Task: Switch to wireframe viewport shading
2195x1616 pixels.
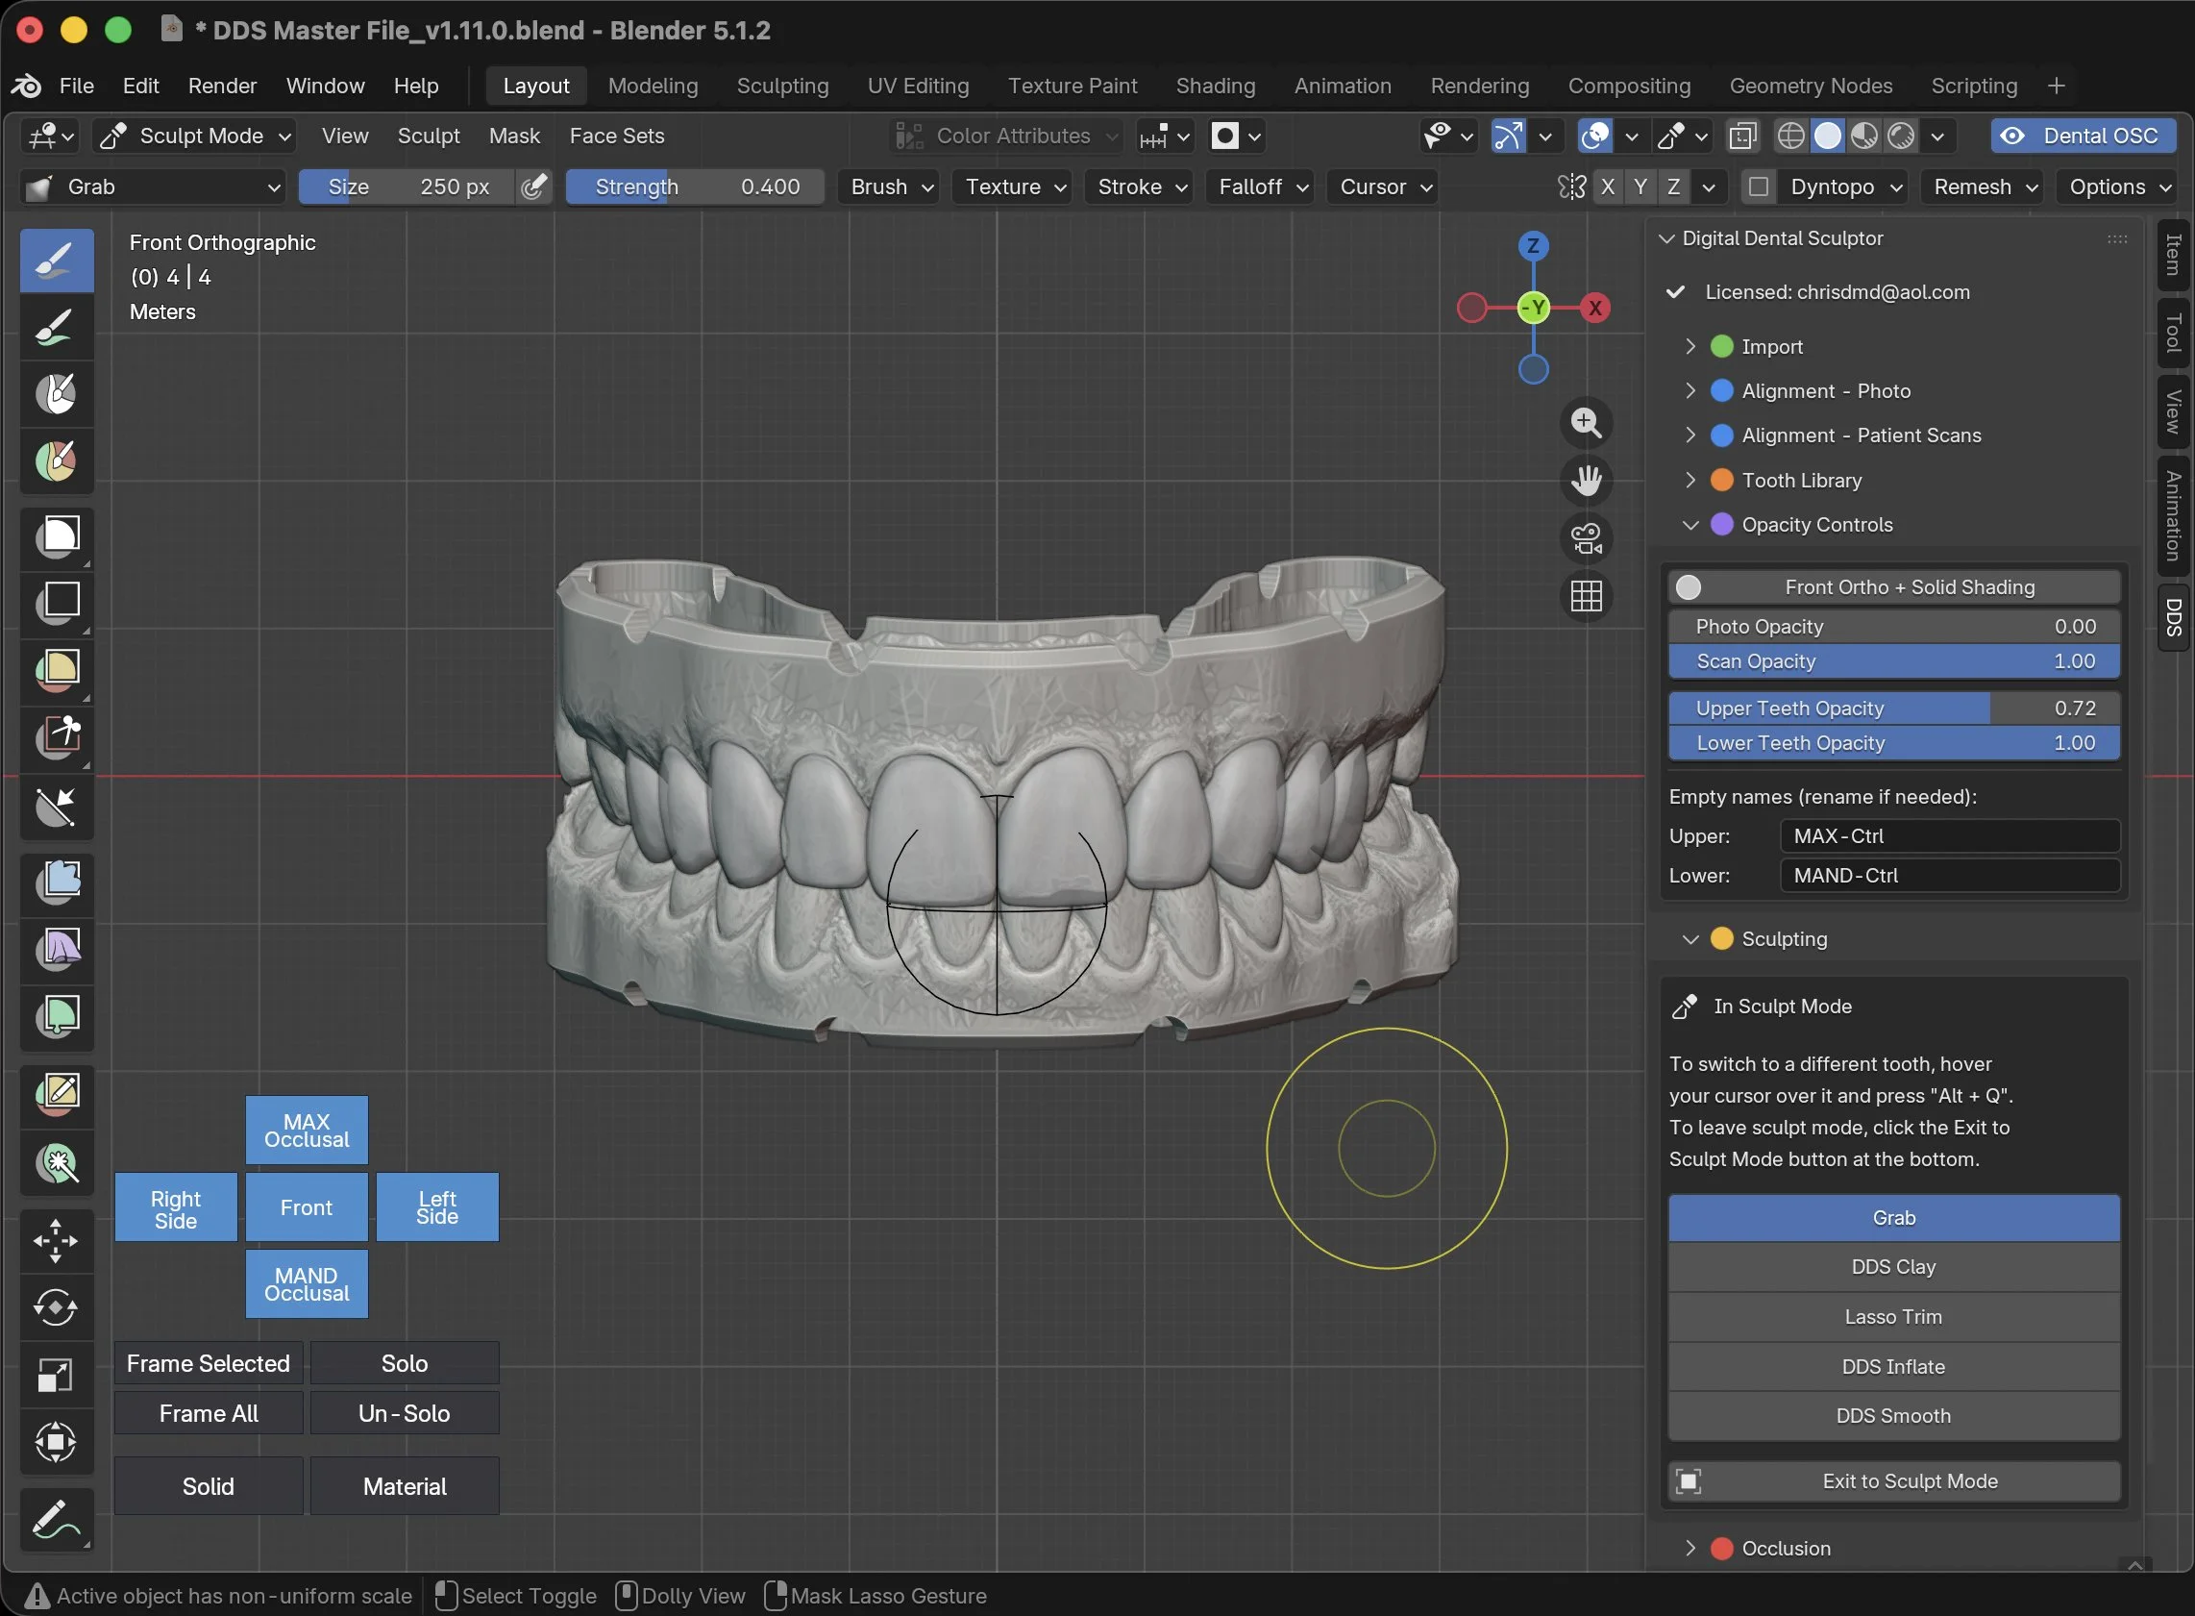Action: point(1790,136)
